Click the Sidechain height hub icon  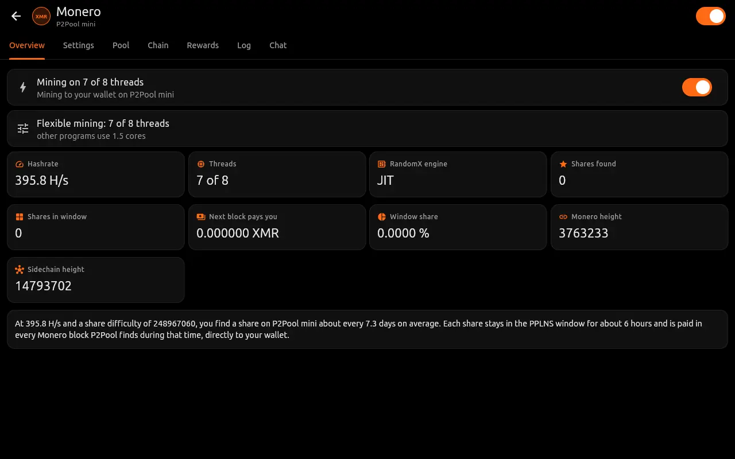pos(20,270)
